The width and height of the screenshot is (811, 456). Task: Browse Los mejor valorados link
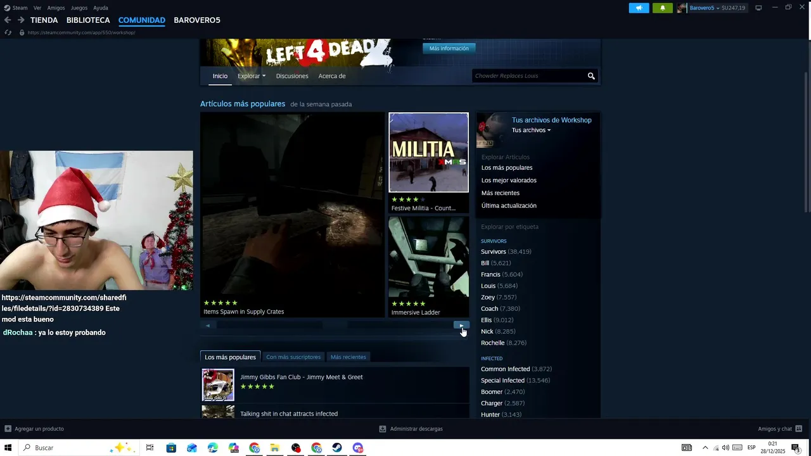click(x=509, y=180)
